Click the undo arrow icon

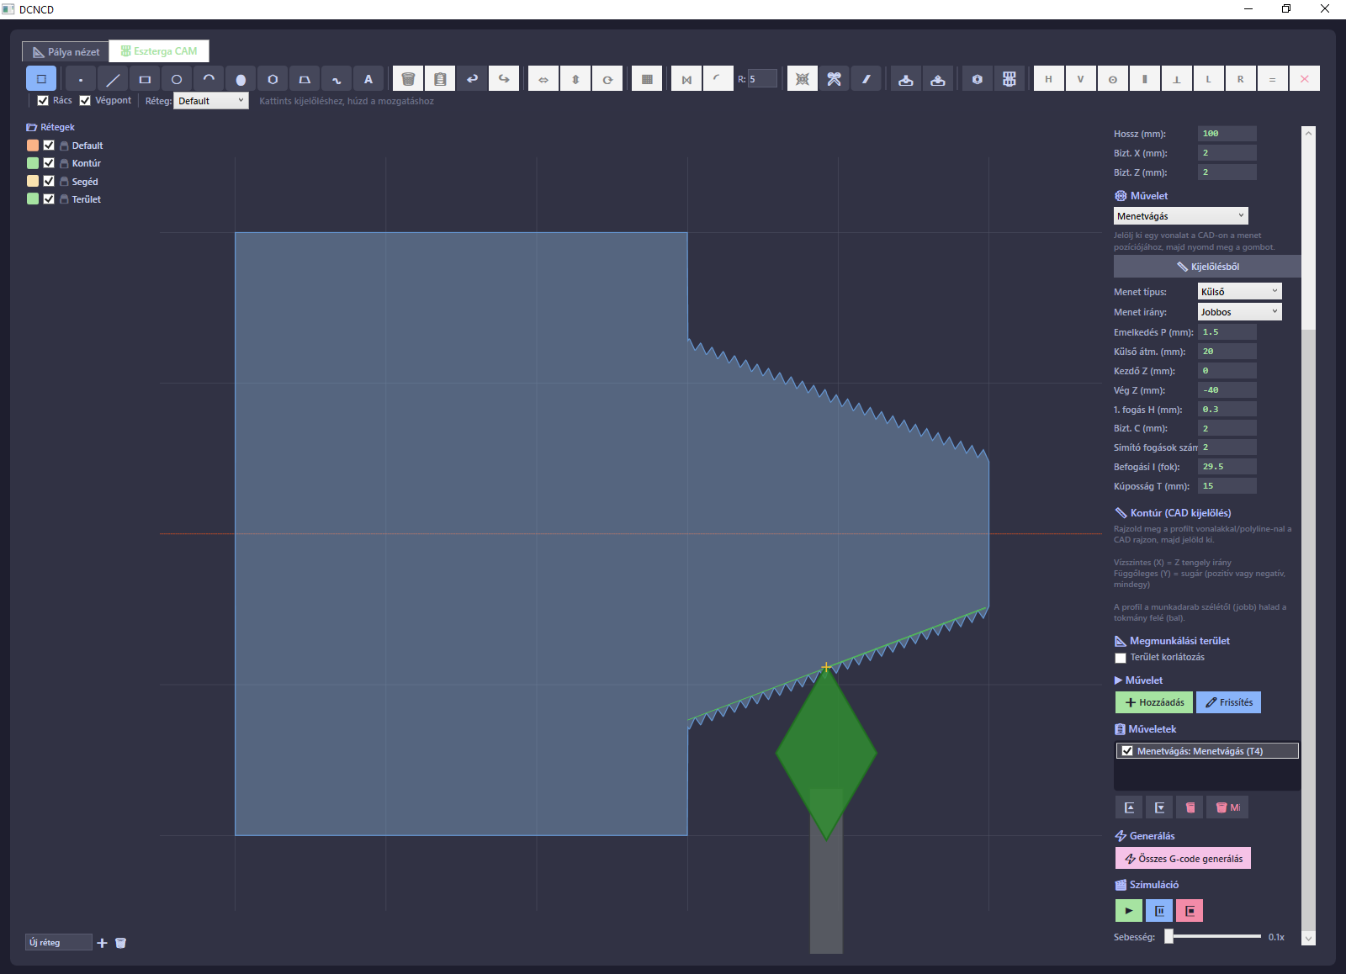pyautogui.click(x=472, y=79)
